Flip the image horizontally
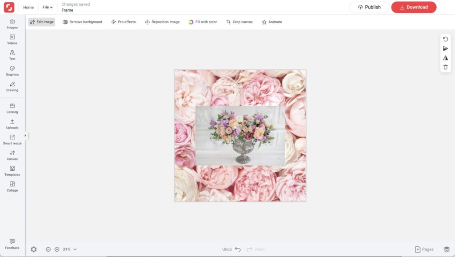Screen dimensions: 455x257 point(446,48)
